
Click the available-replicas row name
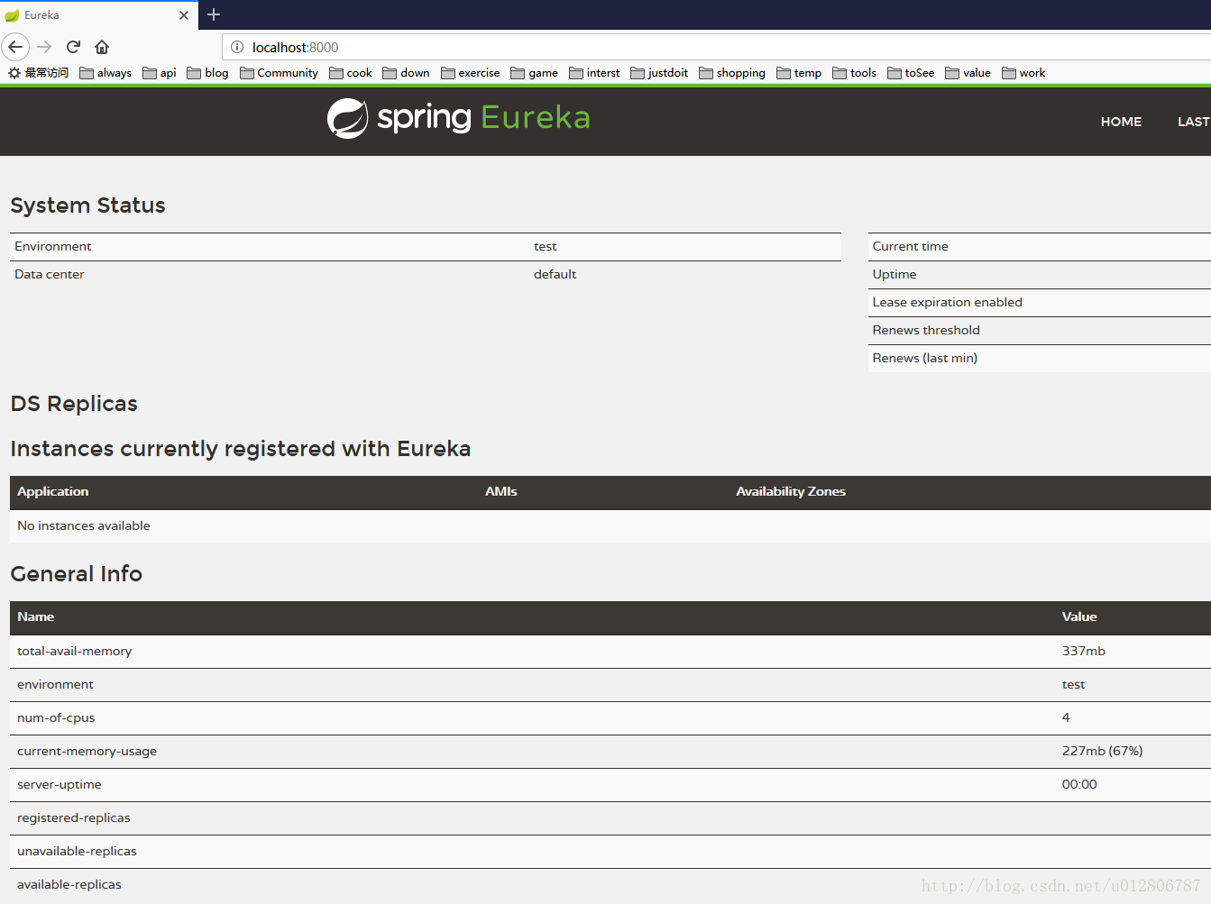click(69, 884)
